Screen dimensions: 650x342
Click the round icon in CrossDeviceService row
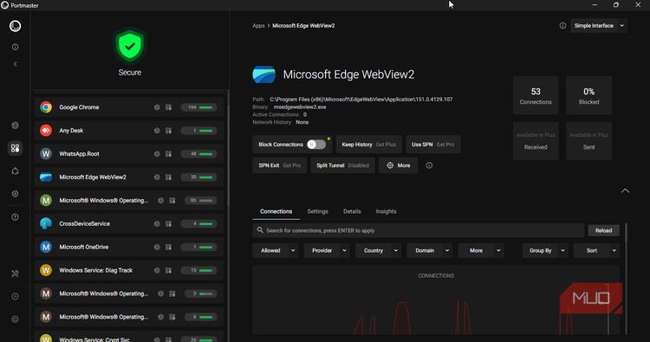157,223
